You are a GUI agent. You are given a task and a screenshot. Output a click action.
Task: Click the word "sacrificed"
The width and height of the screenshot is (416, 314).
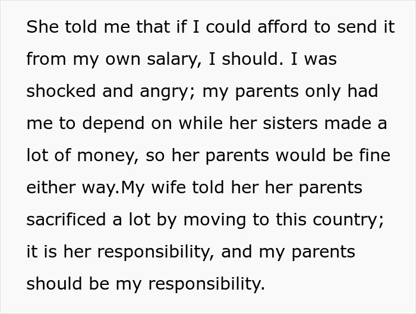click(66, 219)
